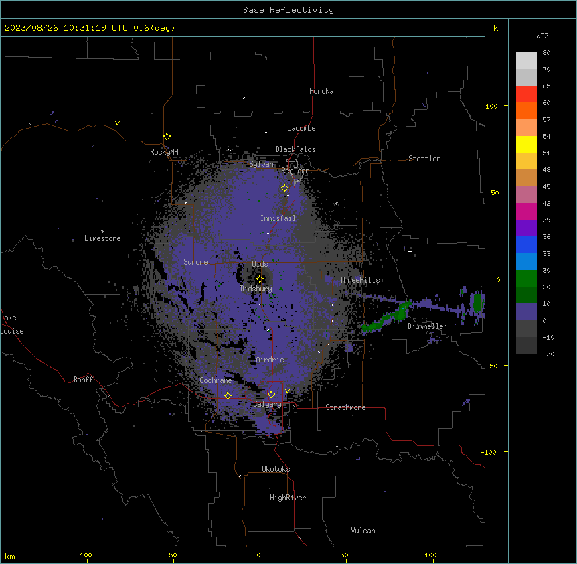
Task: Click the Innisfail city label
Action: coord(278,218)
